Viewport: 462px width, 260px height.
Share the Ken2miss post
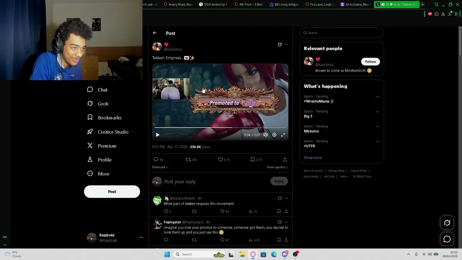coord(285,159)
